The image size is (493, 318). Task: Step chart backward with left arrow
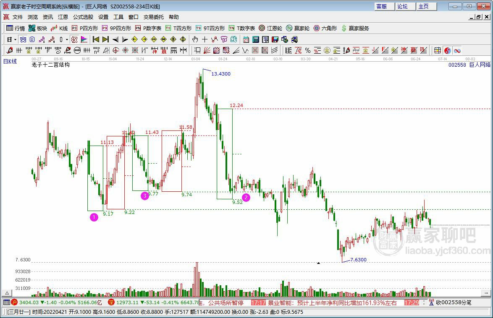pos(115,39)
